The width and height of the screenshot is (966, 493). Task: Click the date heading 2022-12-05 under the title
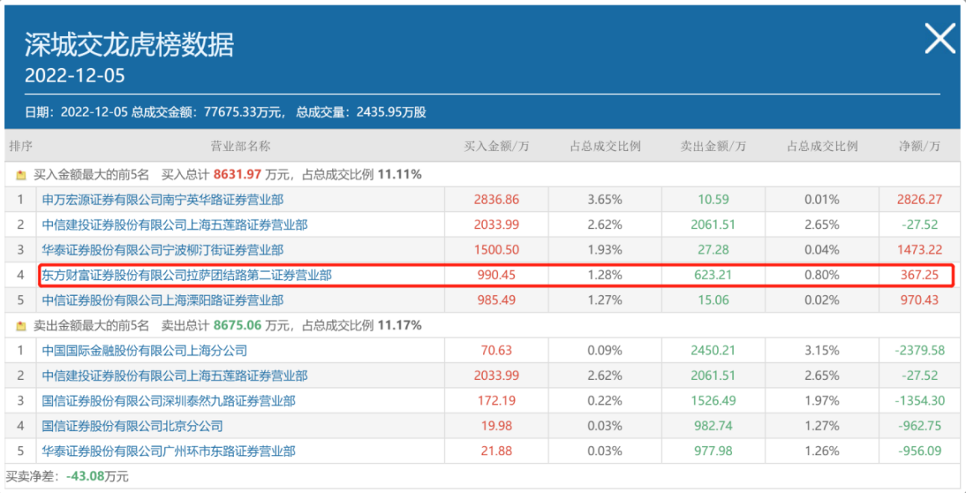pyautogui.click(x=75, y=75)
